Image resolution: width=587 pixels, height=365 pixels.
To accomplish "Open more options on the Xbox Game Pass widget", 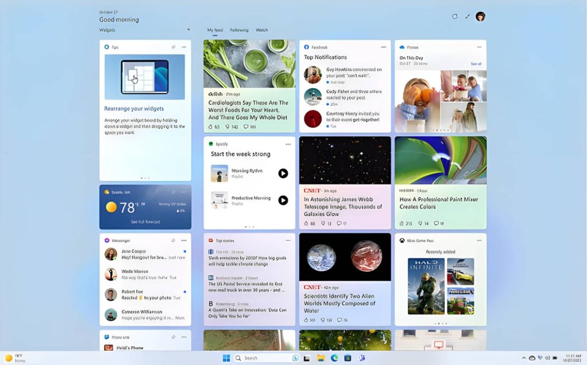I will click(479, 240).
